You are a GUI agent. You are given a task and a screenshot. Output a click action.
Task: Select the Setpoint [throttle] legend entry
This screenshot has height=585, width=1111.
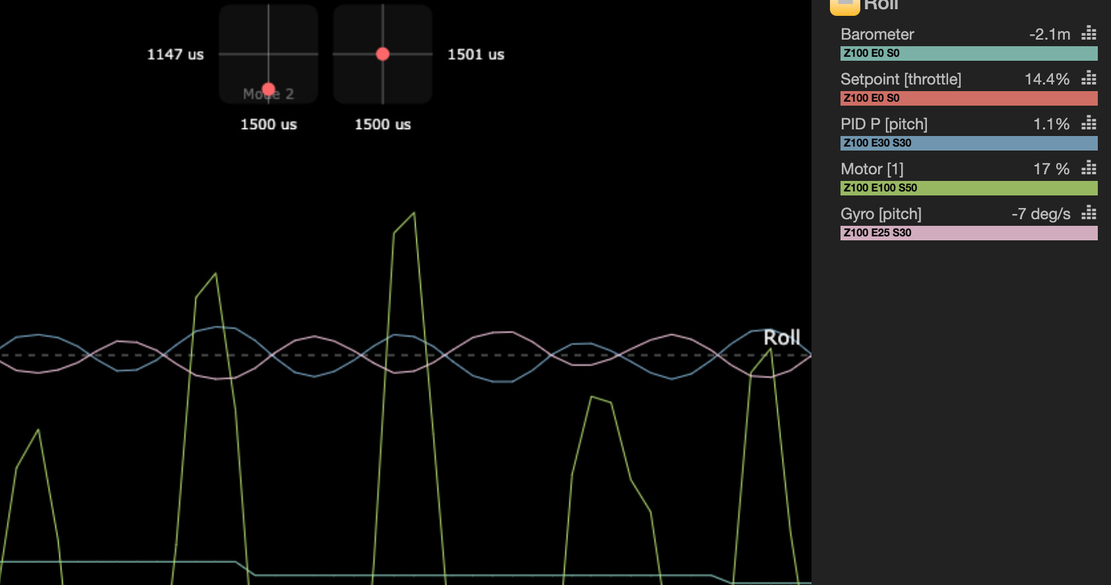tap(901, 79)
